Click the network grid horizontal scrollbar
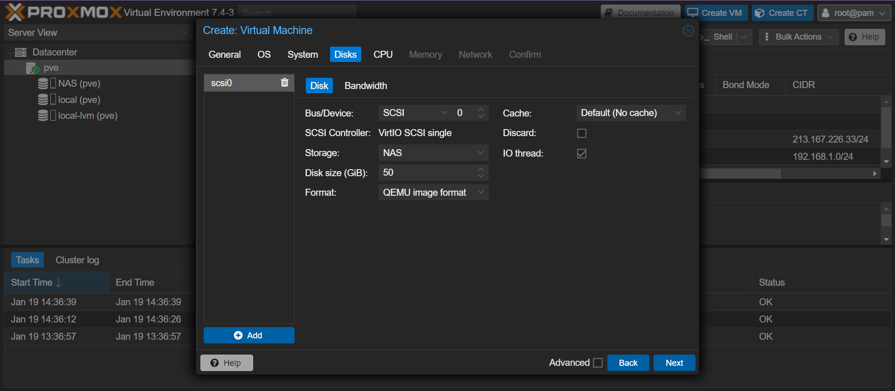 [x=740, y=173]
